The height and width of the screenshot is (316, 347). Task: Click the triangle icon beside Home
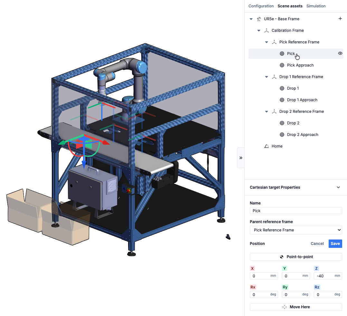[267, 146]
